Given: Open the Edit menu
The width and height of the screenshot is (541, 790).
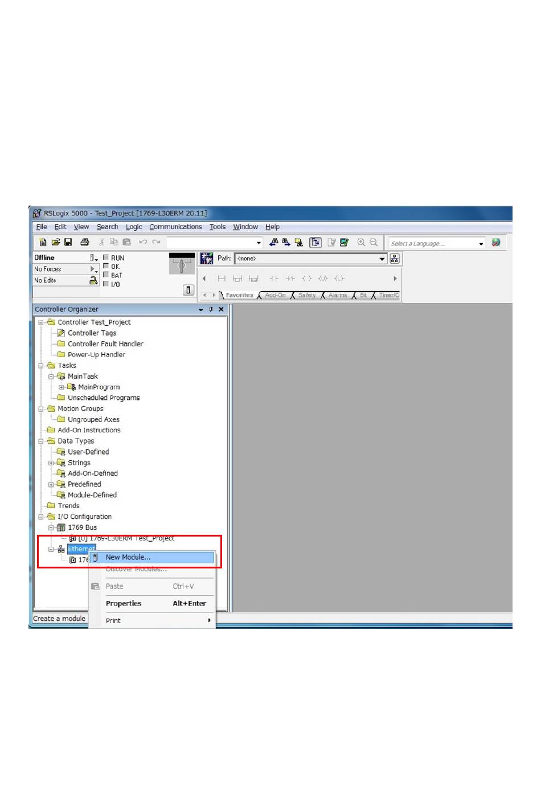Looking at the screenshot, I should [x=60, y=227].
